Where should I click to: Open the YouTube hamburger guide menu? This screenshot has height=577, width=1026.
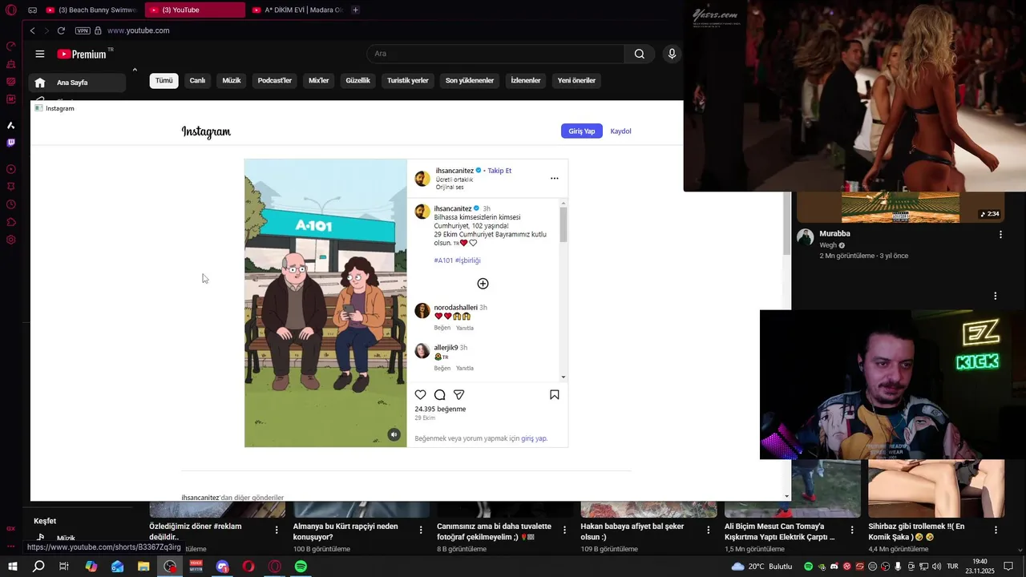tap(39, 54)
